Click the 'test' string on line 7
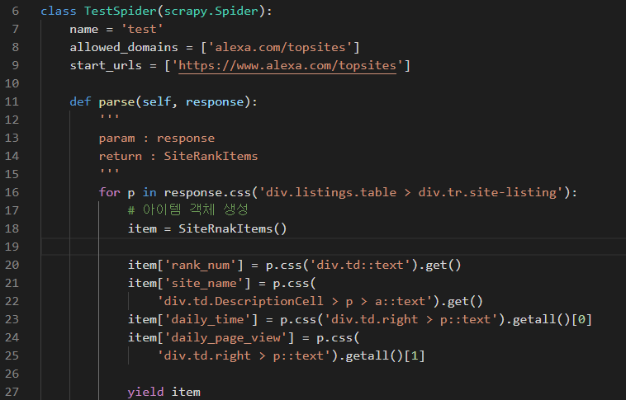The width and height of the screenshot is (626, 400). pyautogui.click(x=142, y=29)
